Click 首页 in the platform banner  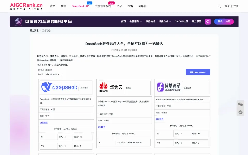[123, 21]
